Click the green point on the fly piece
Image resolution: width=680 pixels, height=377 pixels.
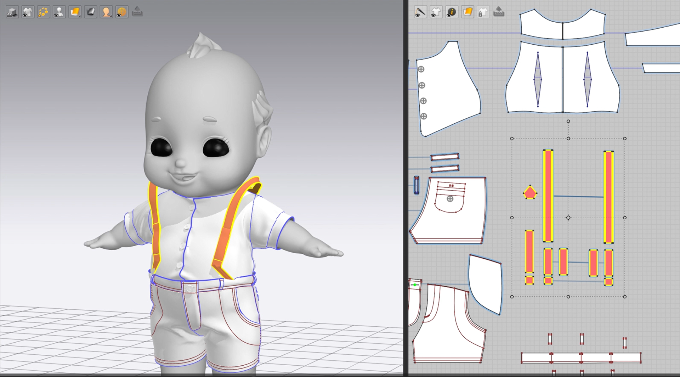[415, 285]
